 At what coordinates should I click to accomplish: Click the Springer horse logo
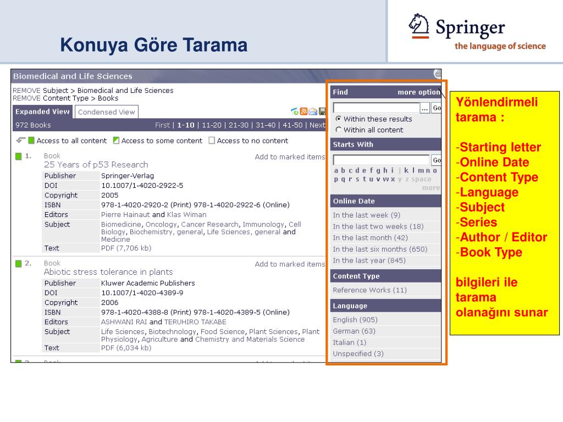(x=418, y=26)
